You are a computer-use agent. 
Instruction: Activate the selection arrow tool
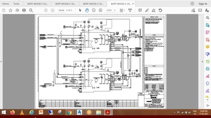pos(80,10)
